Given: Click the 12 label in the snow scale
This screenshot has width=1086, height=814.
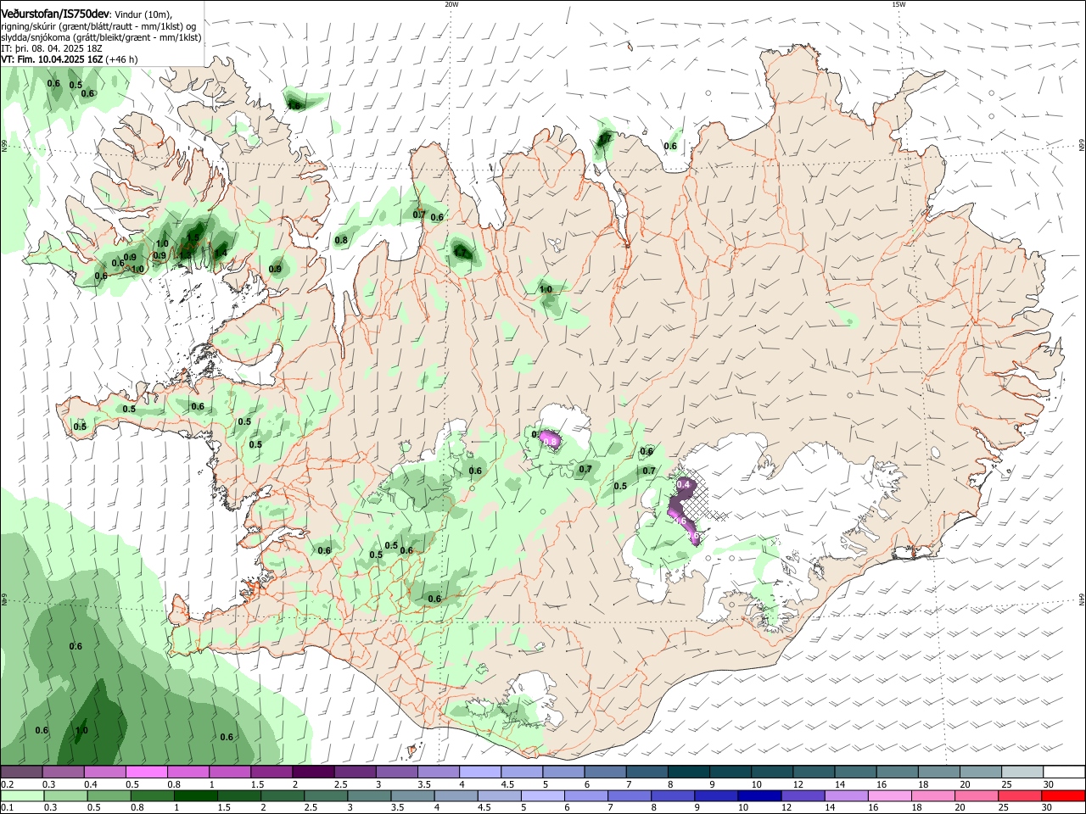Looking at the screenshot, I should click(798, 784).
